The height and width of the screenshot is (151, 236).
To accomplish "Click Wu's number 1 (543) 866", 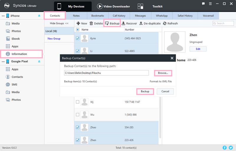I will coord(130,115).
